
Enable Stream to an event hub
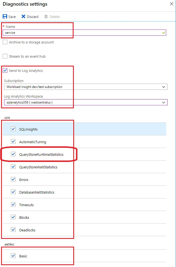coord(5,56)
